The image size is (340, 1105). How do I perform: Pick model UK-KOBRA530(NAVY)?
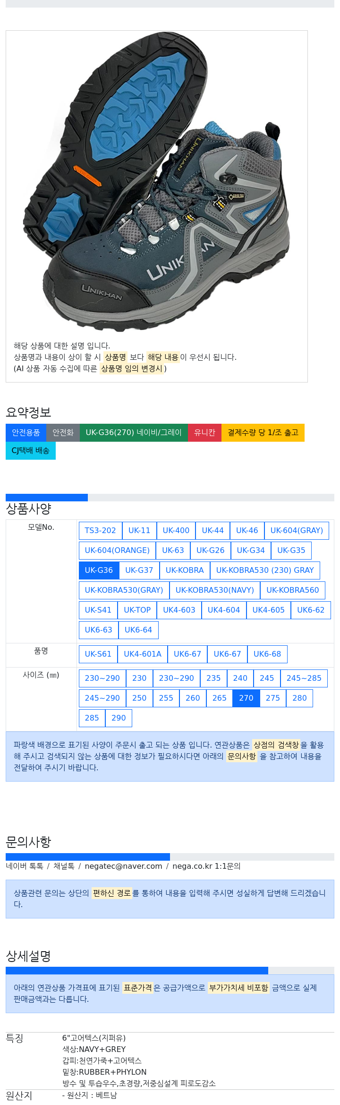tap(215, 590)
